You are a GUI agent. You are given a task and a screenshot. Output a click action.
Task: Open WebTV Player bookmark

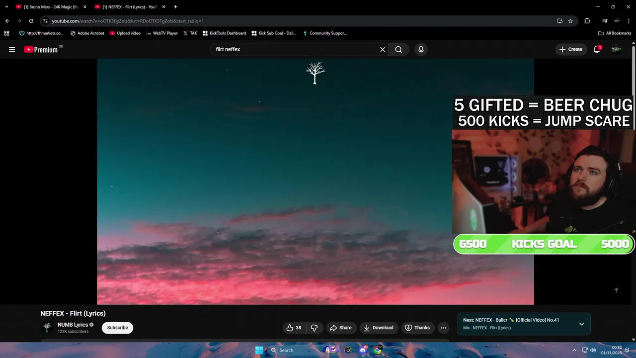pos(162,33)
